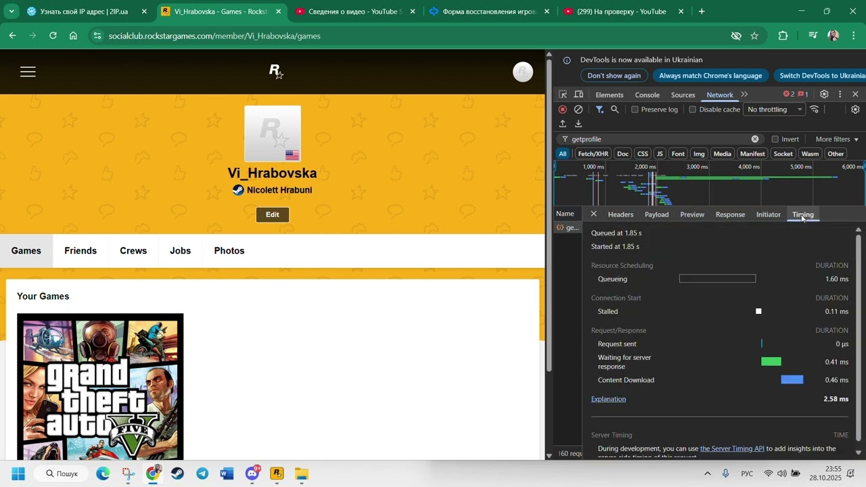Open a new browser tab
This screenshot has height=487, width=866.
pos(702,11)
